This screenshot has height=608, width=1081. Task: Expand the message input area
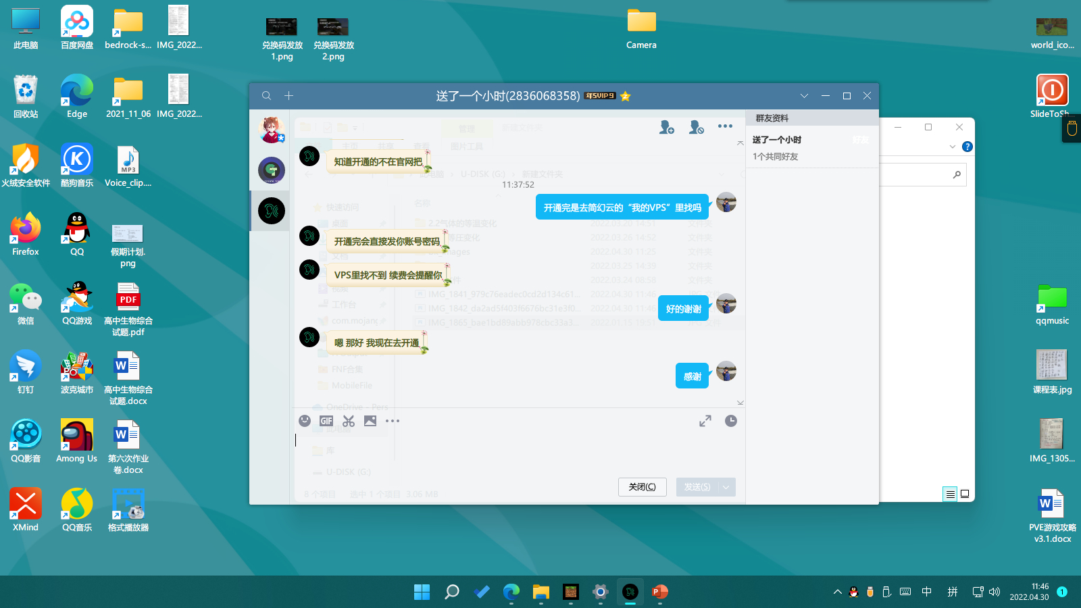coord(705,421)
